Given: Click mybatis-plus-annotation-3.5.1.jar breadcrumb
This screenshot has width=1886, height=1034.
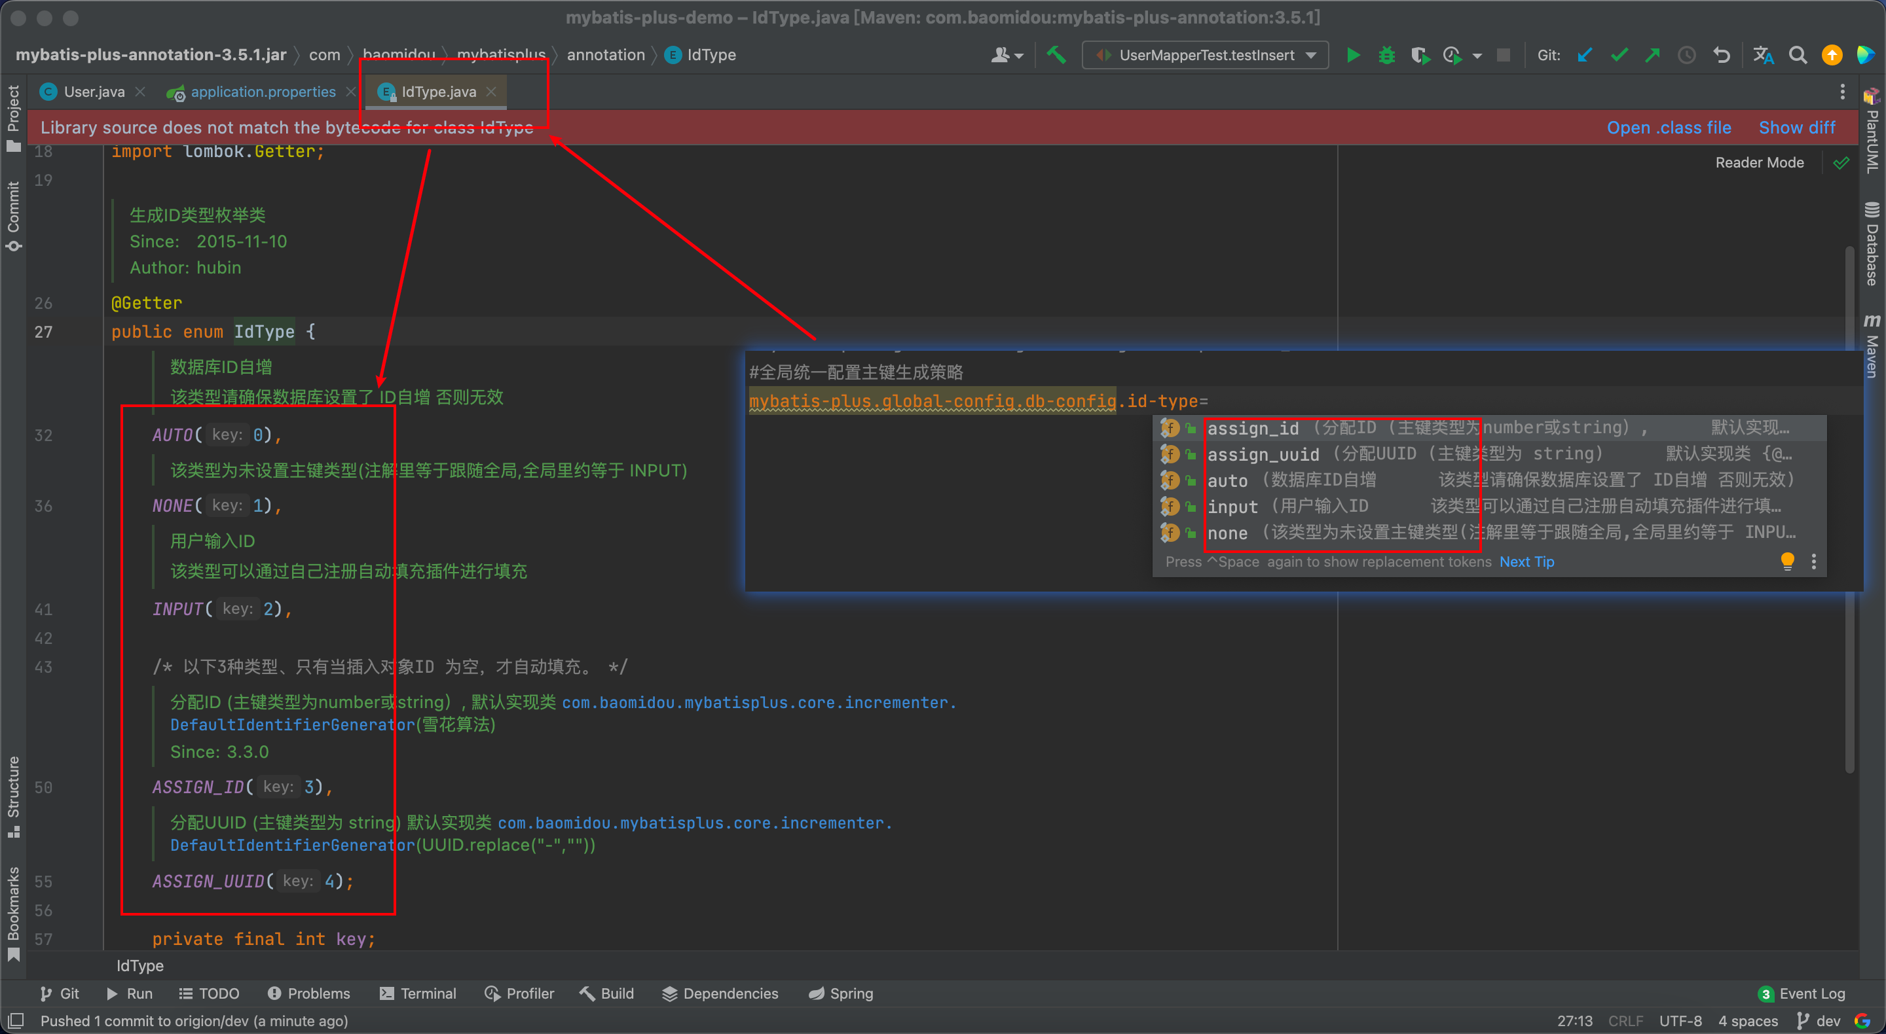Looking at the screenshot, I should (151, 55).
